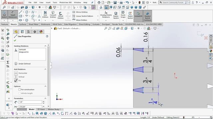Screen dimensions: 213x119
Task: Switch to the Features tab
Action: pyautogui.click(x=5, y=24)
